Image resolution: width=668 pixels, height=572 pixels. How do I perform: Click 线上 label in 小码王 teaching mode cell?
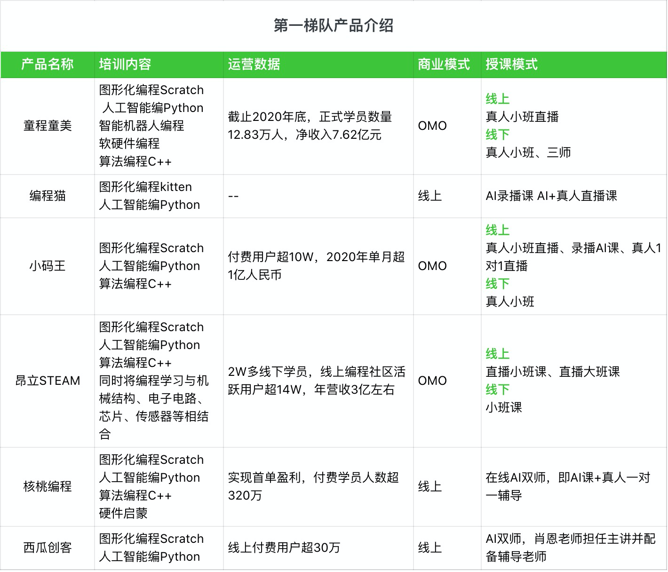pos(496,230)
